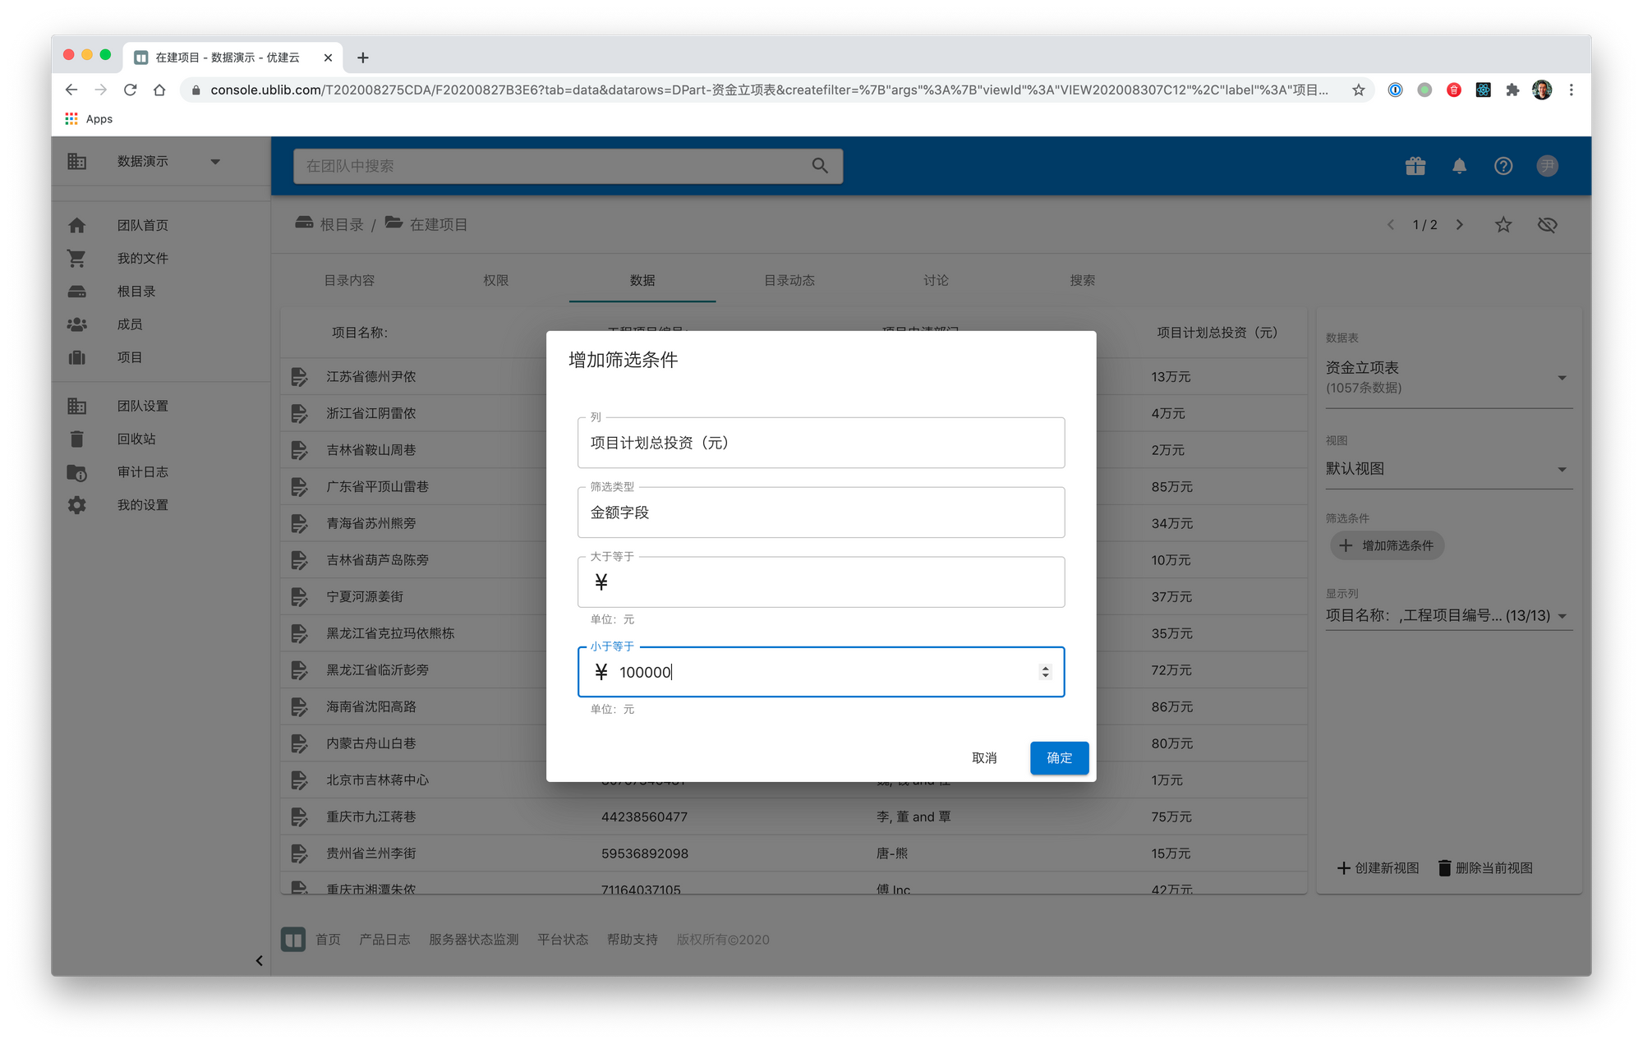The image size is (1643, 1044).
Task: Switch to the 目录动态 tab
Action: coord(789,280)
